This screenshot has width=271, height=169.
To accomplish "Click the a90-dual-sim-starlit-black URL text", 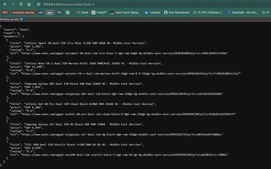I will [124, 155].
